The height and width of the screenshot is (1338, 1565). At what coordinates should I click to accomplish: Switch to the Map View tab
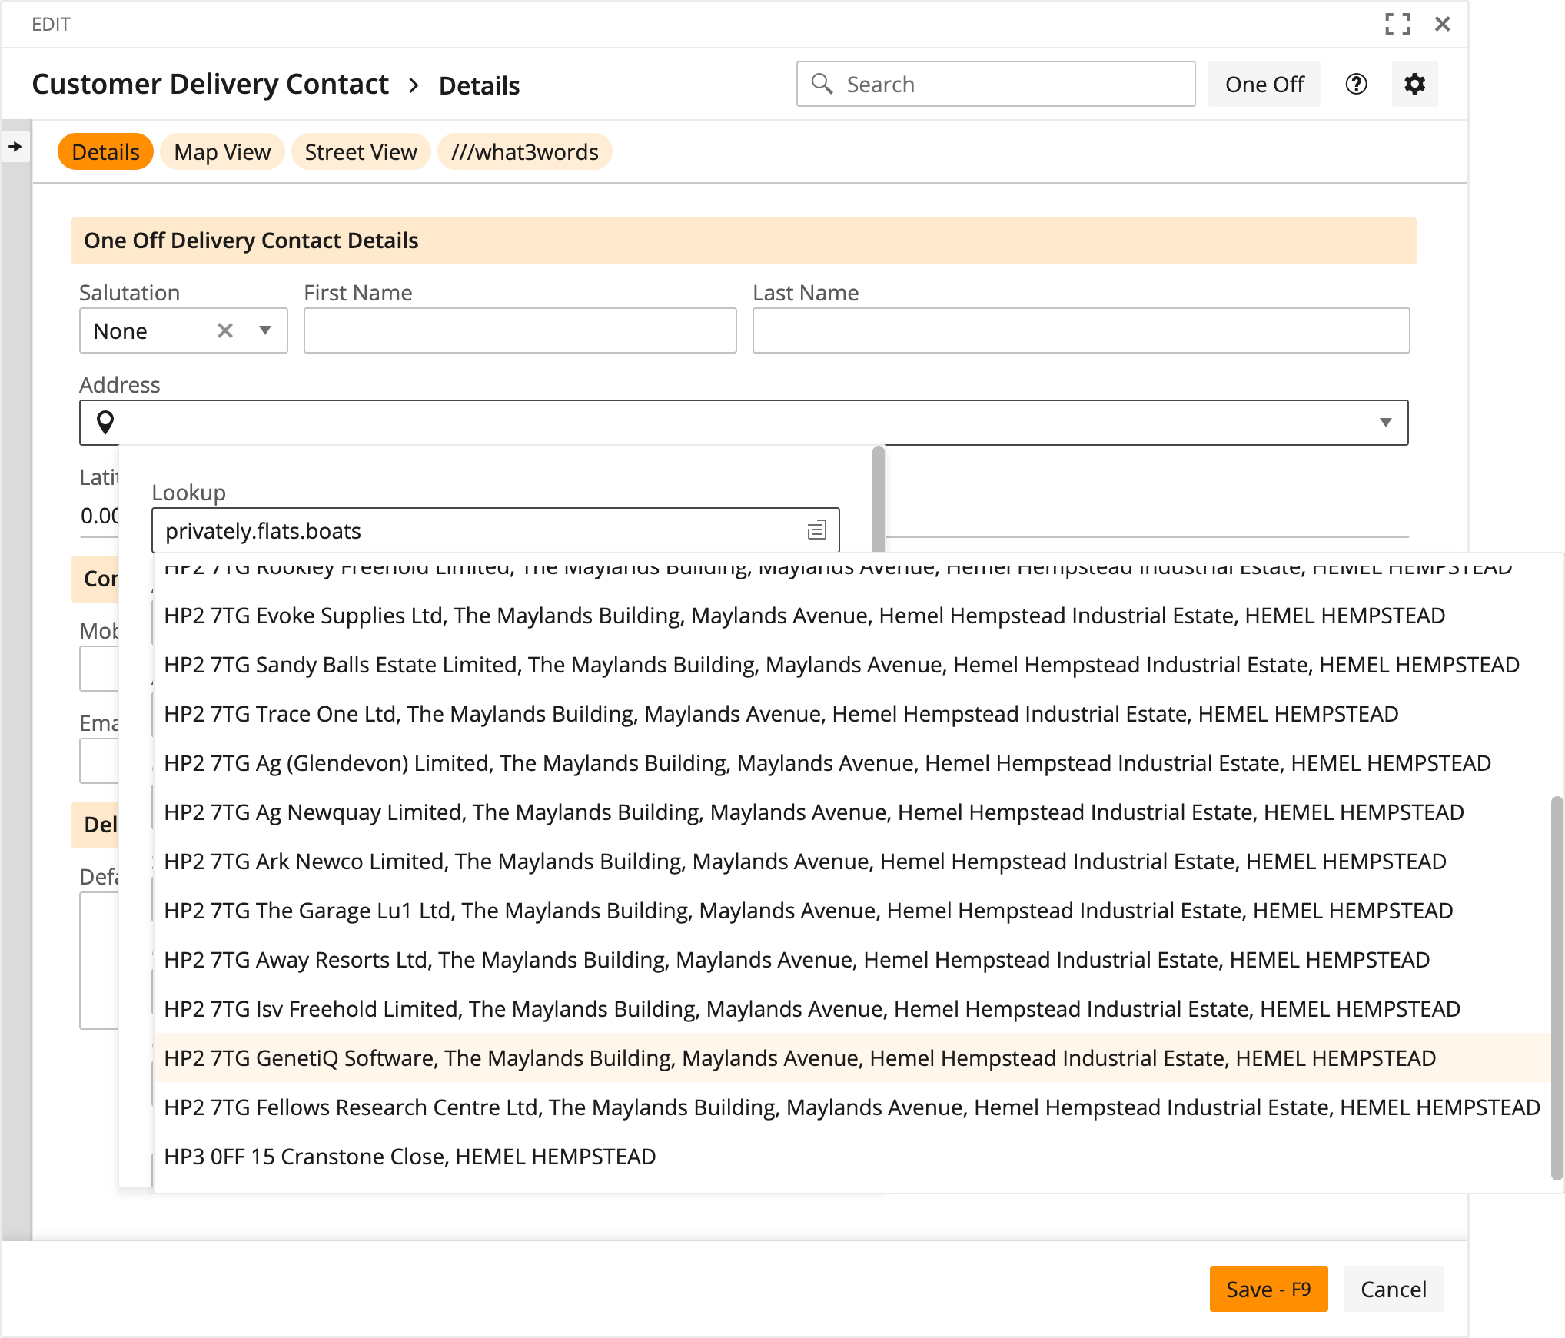pyautogui.click(x=222, y=152)
